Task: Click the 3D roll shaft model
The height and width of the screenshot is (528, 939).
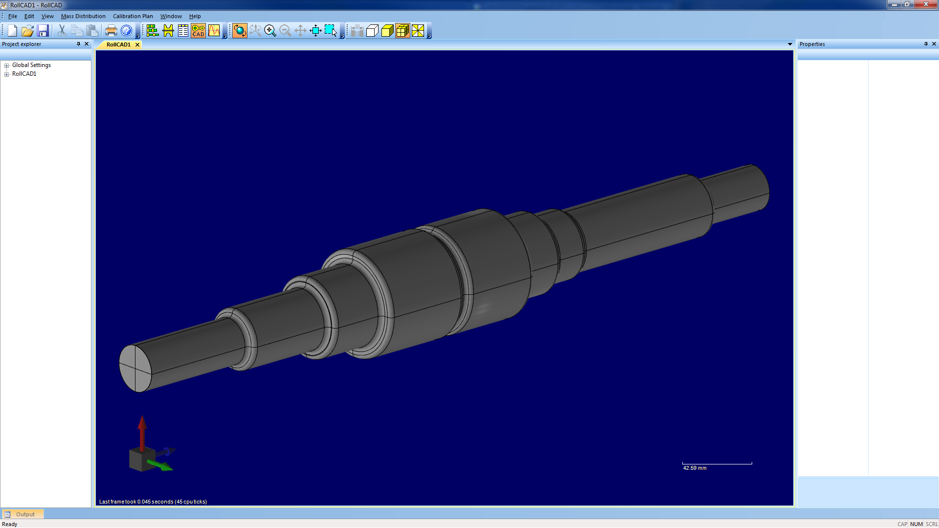Action: [x=444, y=279]
